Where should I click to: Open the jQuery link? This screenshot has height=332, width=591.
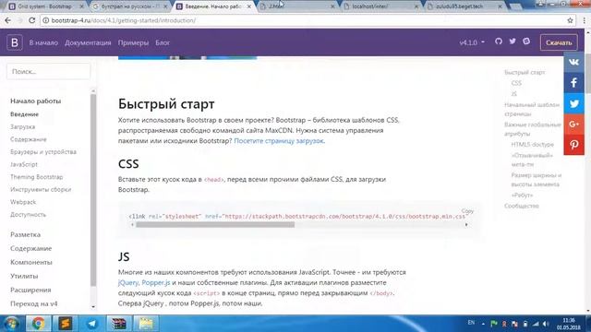click(x=128, y=282)
